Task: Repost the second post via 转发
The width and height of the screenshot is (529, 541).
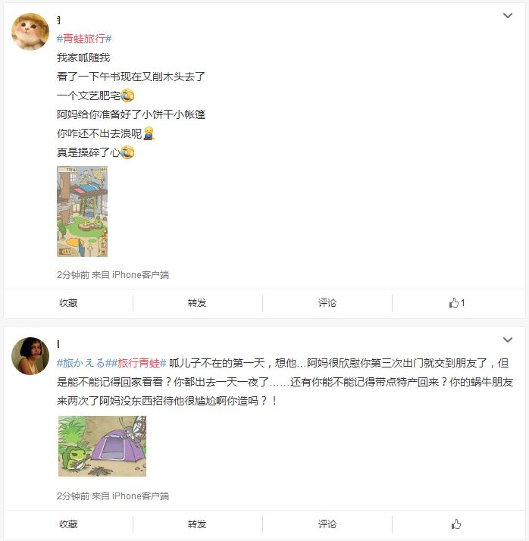Action: (x=197, y=524)
